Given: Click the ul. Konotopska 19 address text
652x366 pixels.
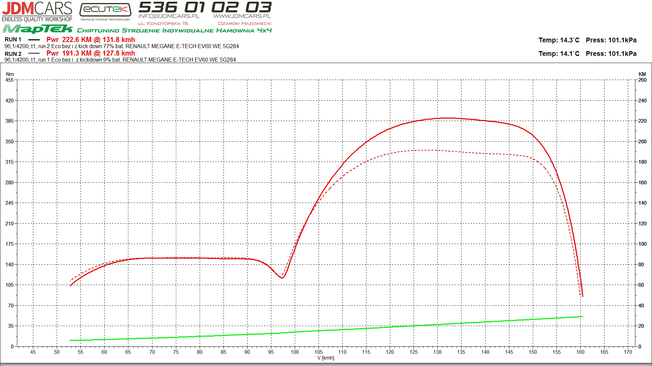Looking at the screenshot, I should tap(163, 23).
